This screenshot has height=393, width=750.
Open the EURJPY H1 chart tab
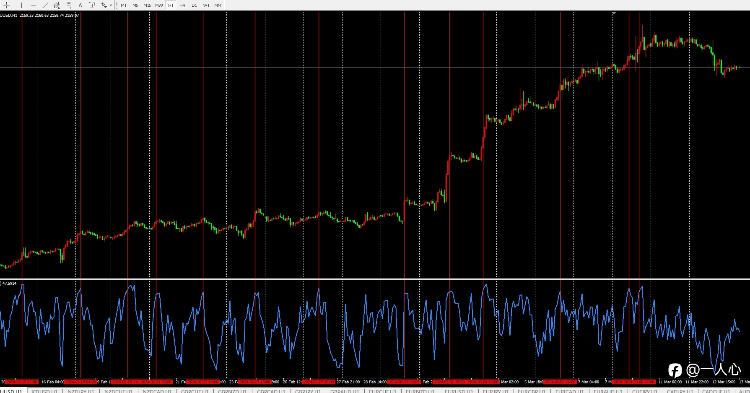496,391
